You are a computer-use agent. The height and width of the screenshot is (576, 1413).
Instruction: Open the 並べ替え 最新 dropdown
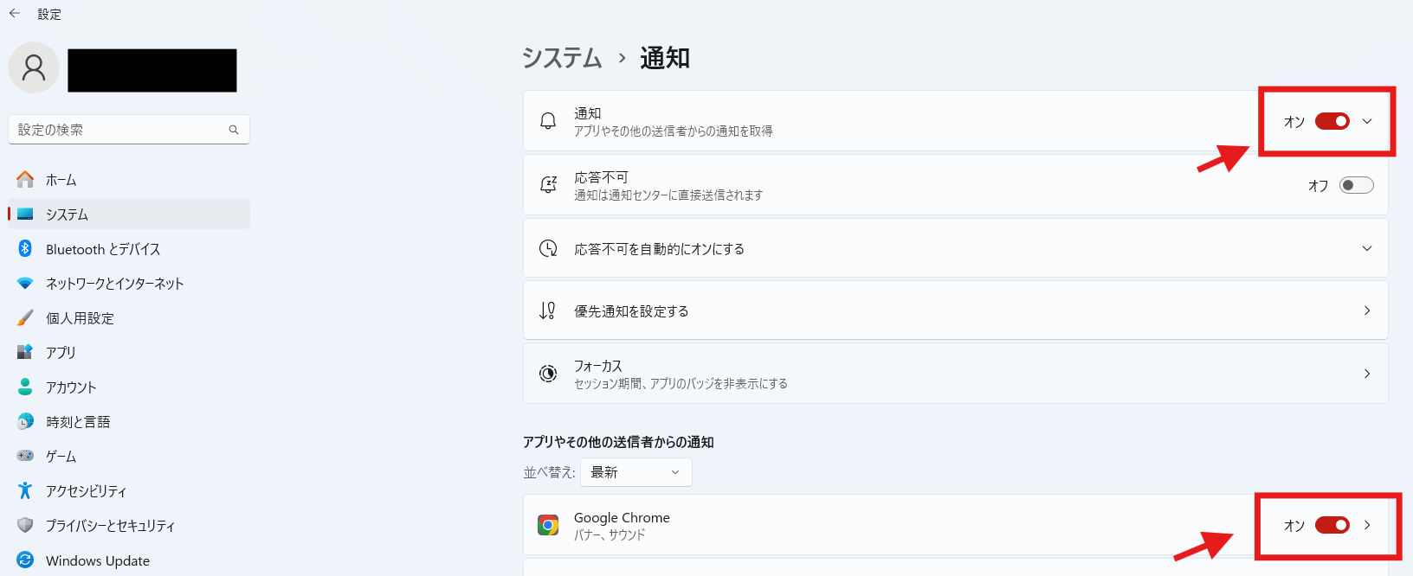click(636, 472)
